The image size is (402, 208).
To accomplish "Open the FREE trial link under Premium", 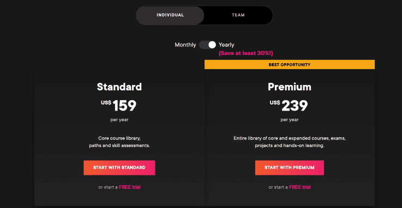I will [299, 187].
